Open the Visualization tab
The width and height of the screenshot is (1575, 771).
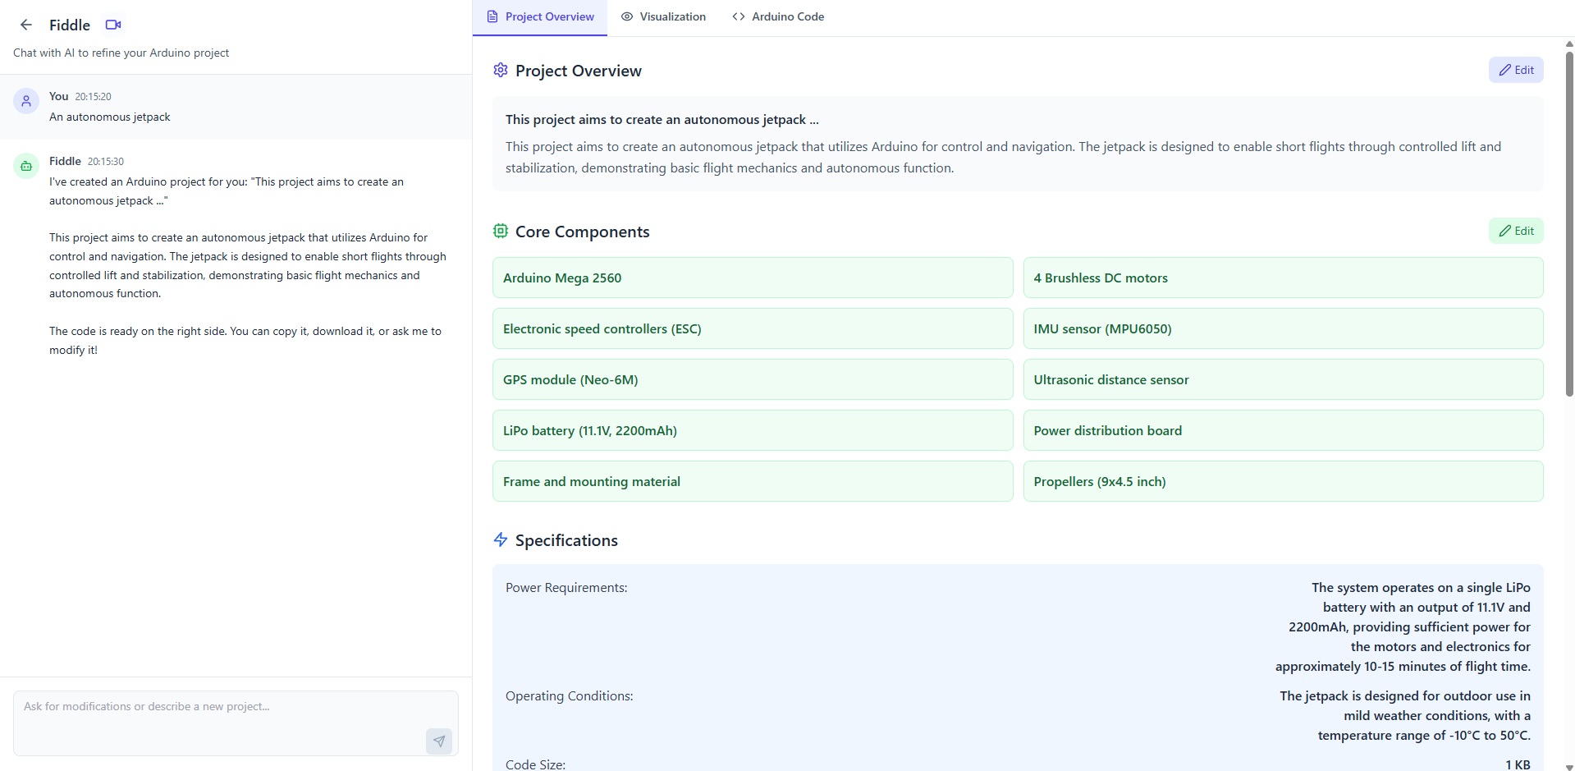[663, 16]
